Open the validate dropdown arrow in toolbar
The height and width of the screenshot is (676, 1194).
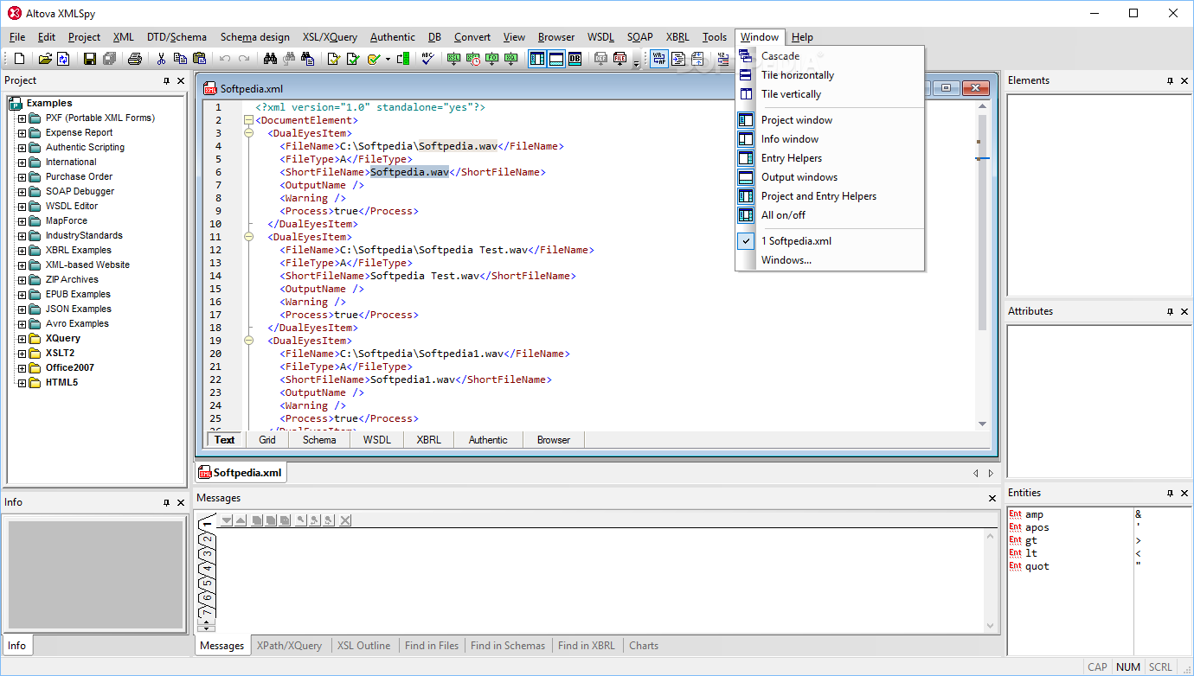[x=388, y=59]
